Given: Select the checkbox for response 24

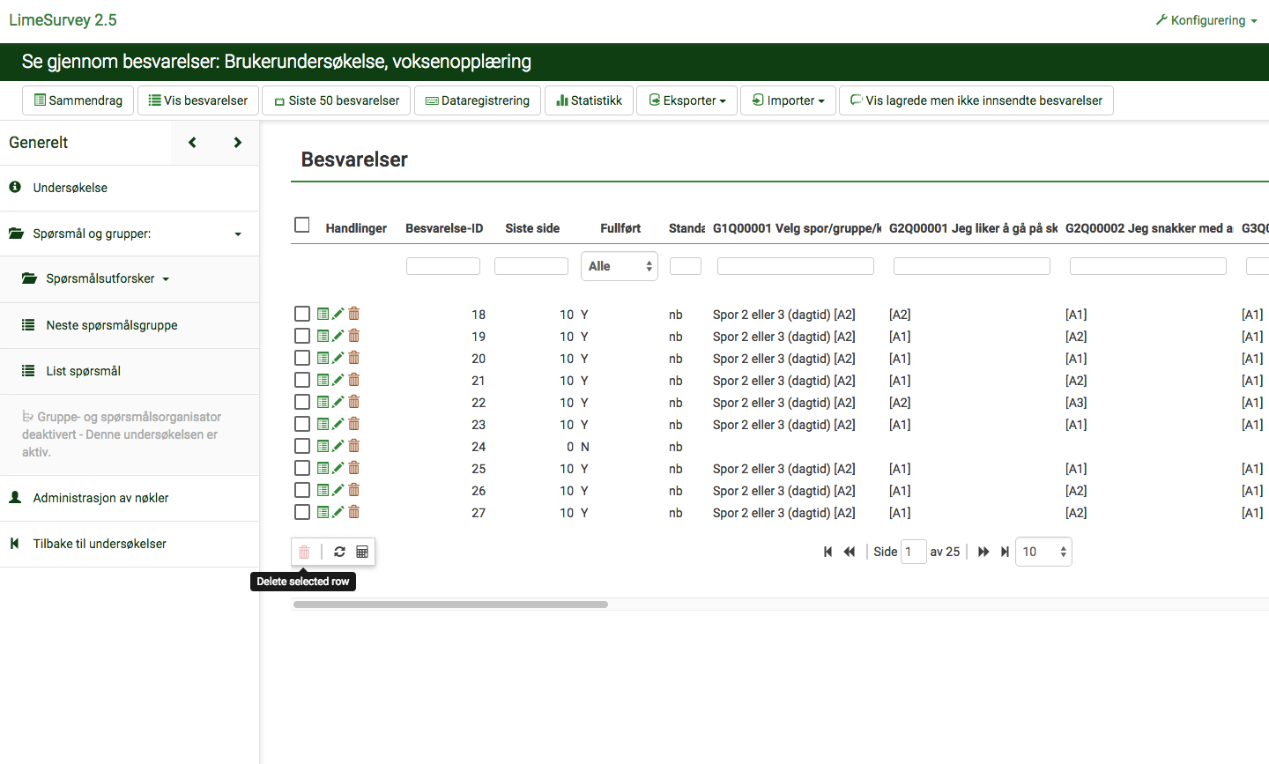Looking at the screenshot, I should point(302,446).
